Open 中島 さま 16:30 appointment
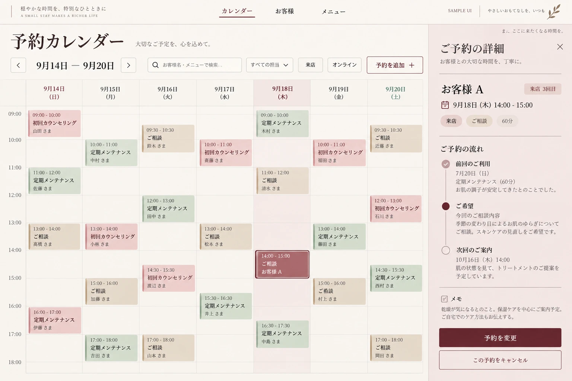 (283, 334)
